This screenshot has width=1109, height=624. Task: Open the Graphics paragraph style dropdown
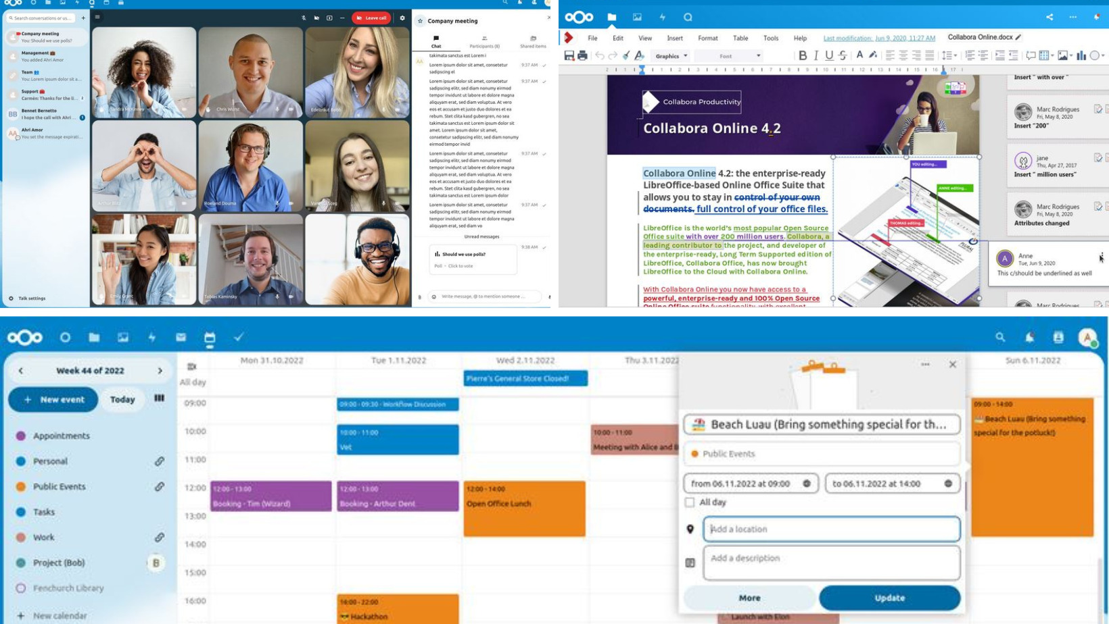(x=671, y=56)
